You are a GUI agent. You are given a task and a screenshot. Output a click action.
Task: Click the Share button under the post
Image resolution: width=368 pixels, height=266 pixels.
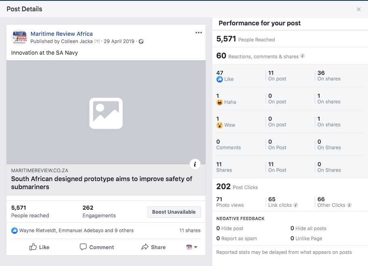pyautogui.click(x=154, y=247)
